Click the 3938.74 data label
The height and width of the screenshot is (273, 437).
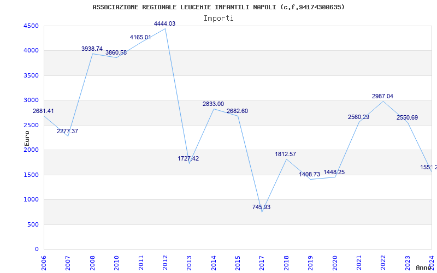92,49
